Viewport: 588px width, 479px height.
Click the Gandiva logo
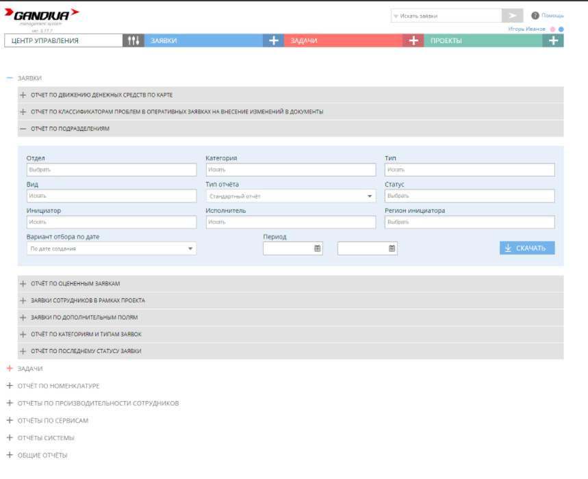42,15
